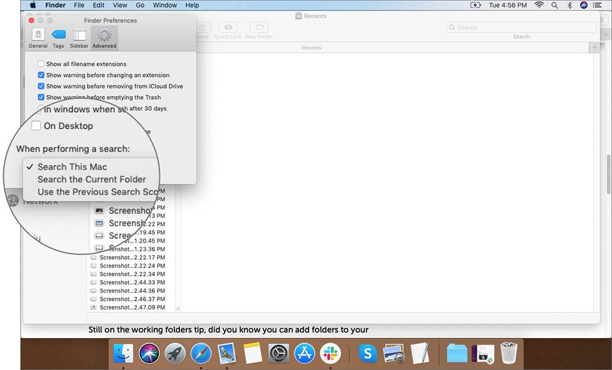Click the Advanced gear icon

tap(103, 36)
